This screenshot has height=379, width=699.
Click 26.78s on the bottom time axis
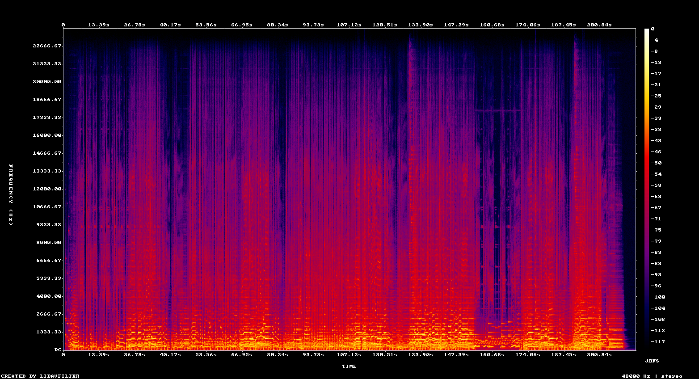point(135,355)
